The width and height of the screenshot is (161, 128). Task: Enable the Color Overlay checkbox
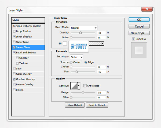14,74
